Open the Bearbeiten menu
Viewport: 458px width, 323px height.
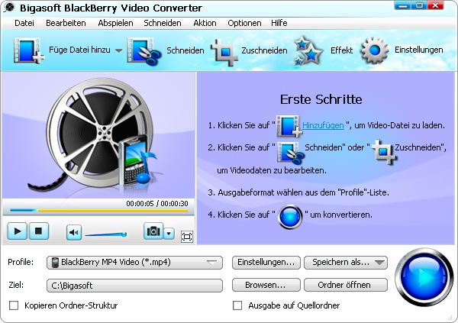pyautogui.click(x=66, y=23)
